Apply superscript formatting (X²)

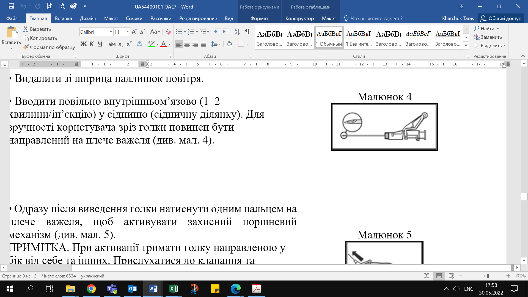(x=129, y=44)
